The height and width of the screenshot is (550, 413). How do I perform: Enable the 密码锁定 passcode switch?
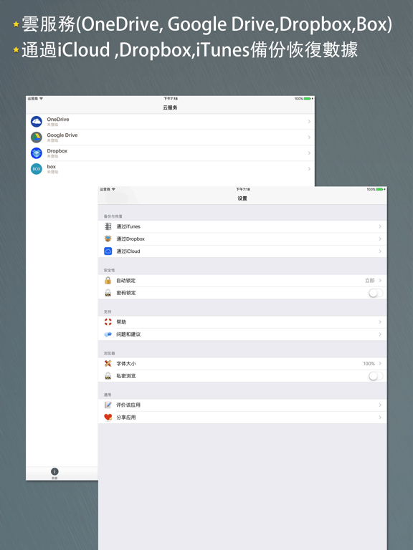376,293
